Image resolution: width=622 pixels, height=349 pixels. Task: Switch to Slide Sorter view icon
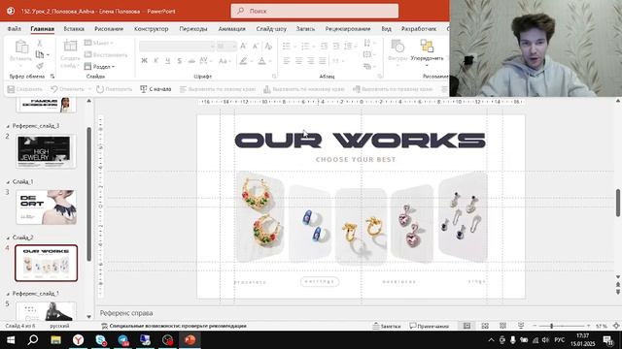point(485,326)
